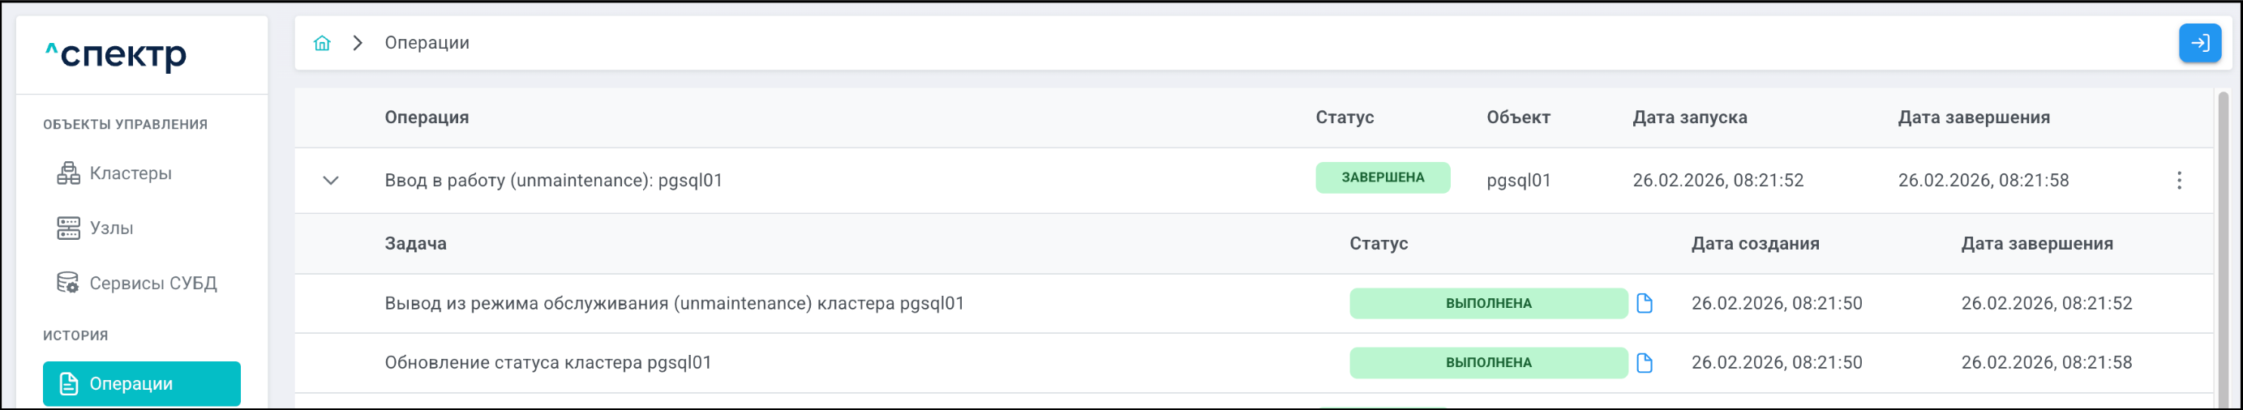Click the Операции breadcrumb text
The width and height of the screenshot is (2243, 410).
click(x=427, y=43)
